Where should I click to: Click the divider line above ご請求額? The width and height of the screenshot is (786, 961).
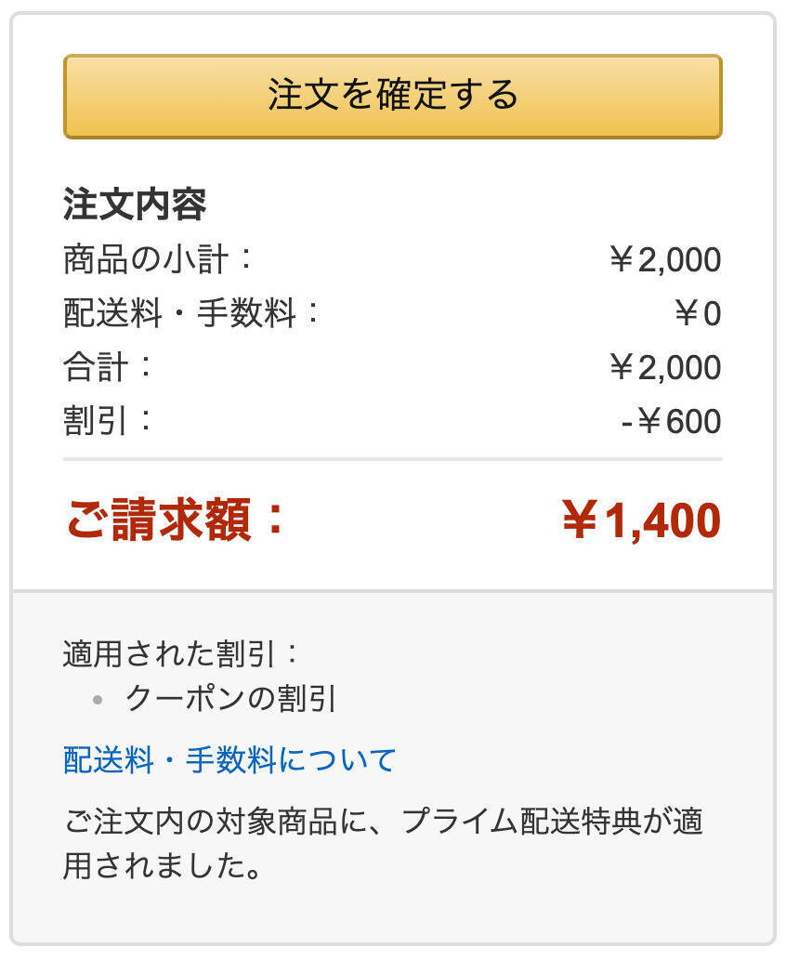[x=392, y=459]
